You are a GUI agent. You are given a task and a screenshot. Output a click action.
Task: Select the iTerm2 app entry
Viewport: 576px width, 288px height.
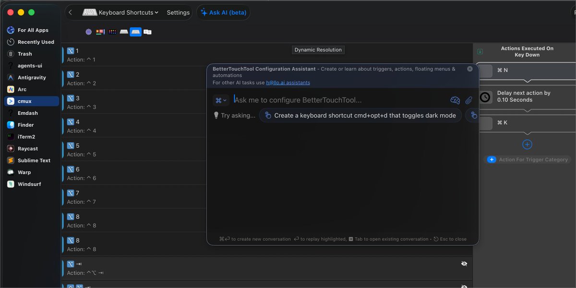32,137
